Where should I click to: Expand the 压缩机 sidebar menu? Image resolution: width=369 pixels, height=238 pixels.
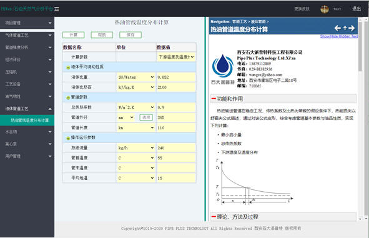point(27,72)
